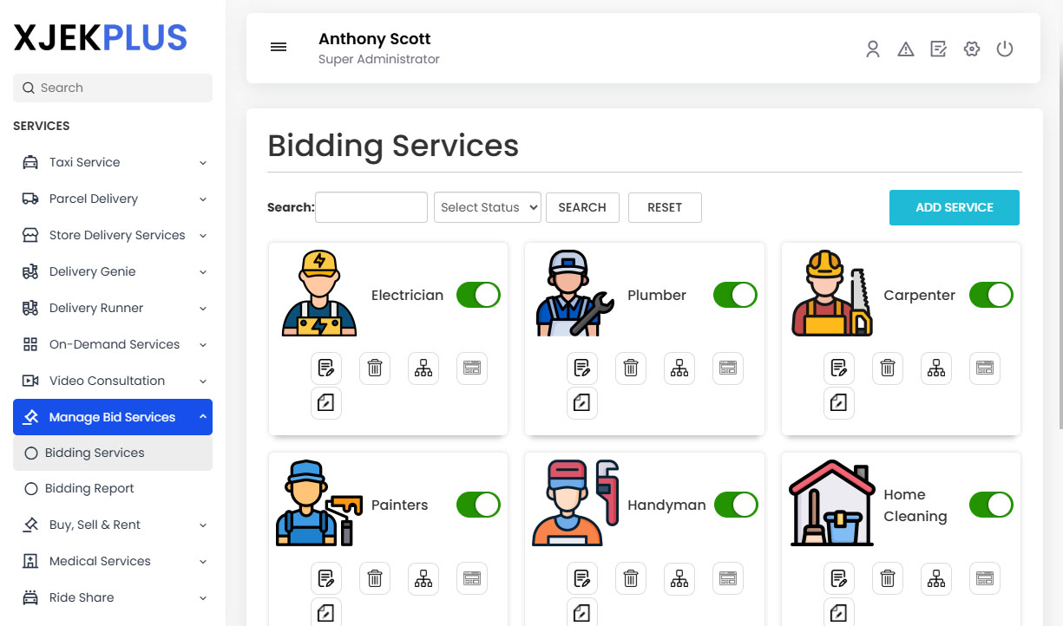Open the Select Status dropdown
The height and width of the screenshot is (626, 1063).
pos(487,207)
